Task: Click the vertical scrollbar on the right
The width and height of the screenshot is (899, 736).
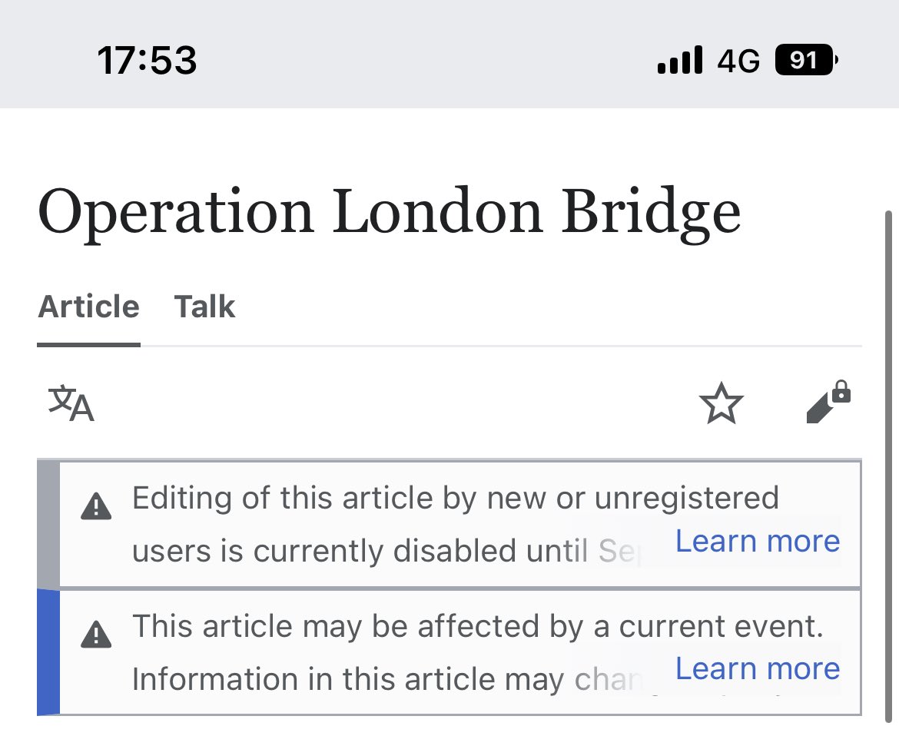Action: coord(889,461)
